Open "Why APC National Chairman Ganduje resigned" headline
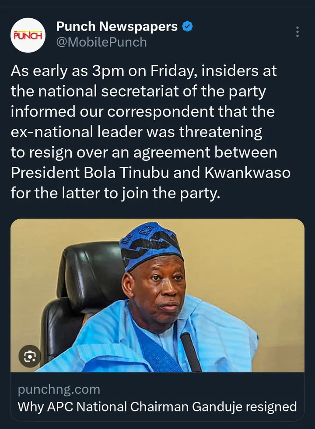The height and width of the screenshot is (429, 315). 157,407
